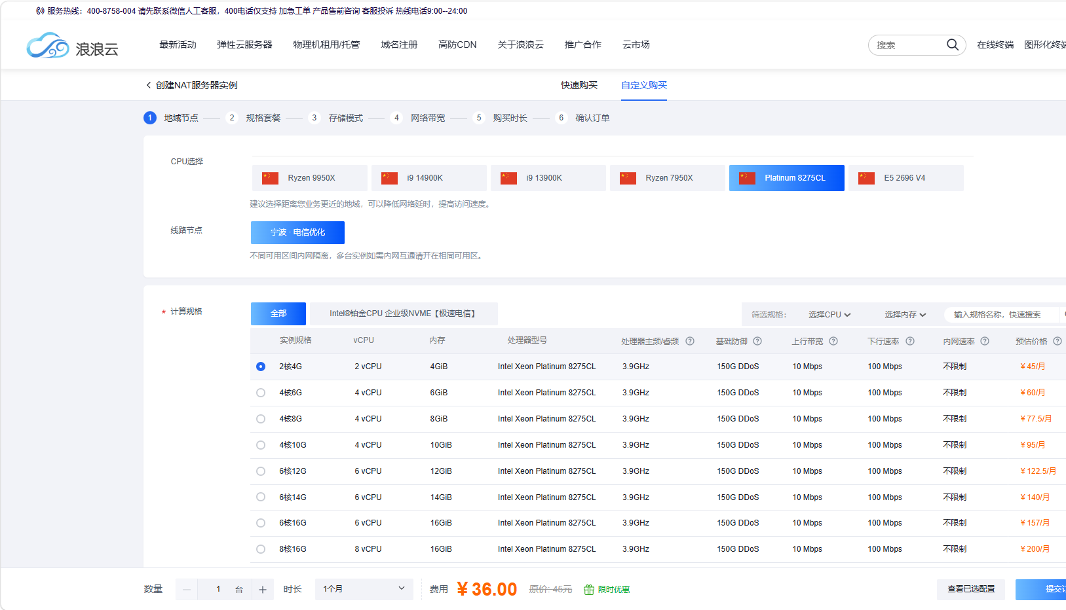Image resolution: width=1066 pixels, height=610 pixels.
Task: Select the 6核16G radio button
Action: (x=261, y=523)
